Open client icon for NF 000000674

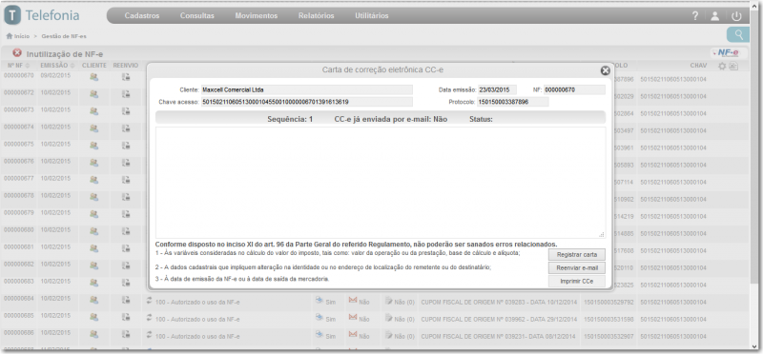tap(93, 128)
